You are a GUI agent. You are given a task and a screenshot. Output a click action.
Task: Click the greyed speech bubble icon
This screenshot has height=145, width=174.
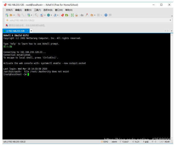110,15
